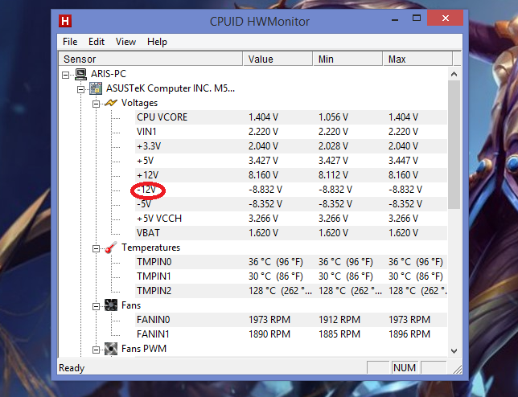Collapse the Fans section
The width and height of the screenshot is (518, 397).
click(x=97, y=306)
